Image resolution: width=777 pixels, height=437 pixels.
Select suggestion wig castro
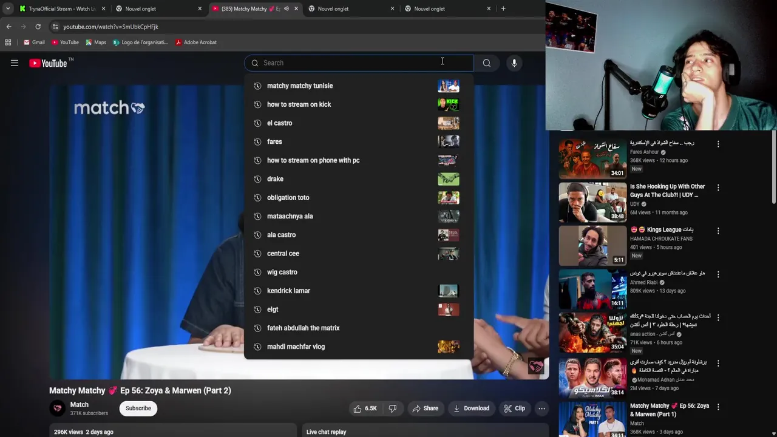pyautogui.click(x=359, y=273)
